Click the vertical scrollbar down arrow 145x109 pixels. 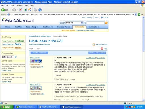pyautogui.click(x=144, y=100)
